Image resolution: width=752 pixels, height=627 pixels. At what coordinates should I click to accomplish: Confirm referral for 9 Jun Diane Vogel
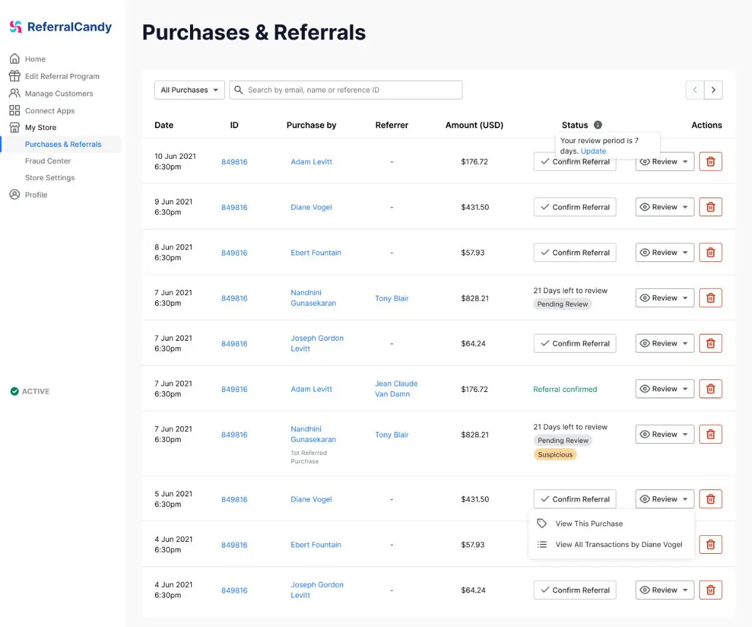[575, 207]
